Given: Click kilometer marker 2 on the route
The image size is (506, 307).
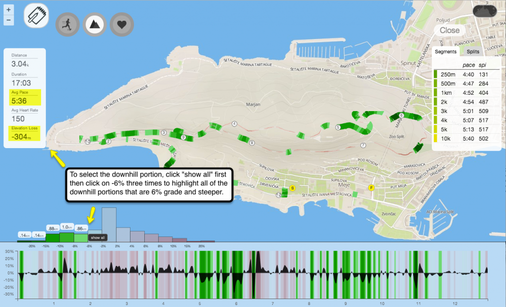Looking at the screenshot, I should [108, 141].
